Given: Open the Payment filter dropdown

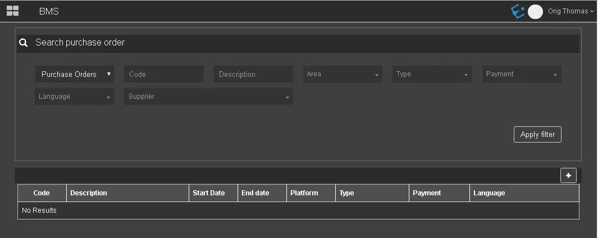Looking at the screenshot, I should 522,74.
